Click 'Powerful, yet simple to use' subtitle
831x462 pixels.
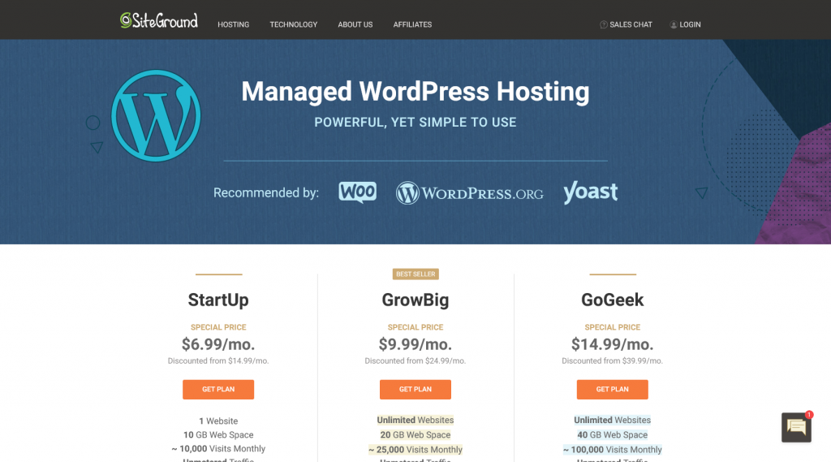click(x=415, y=123)
